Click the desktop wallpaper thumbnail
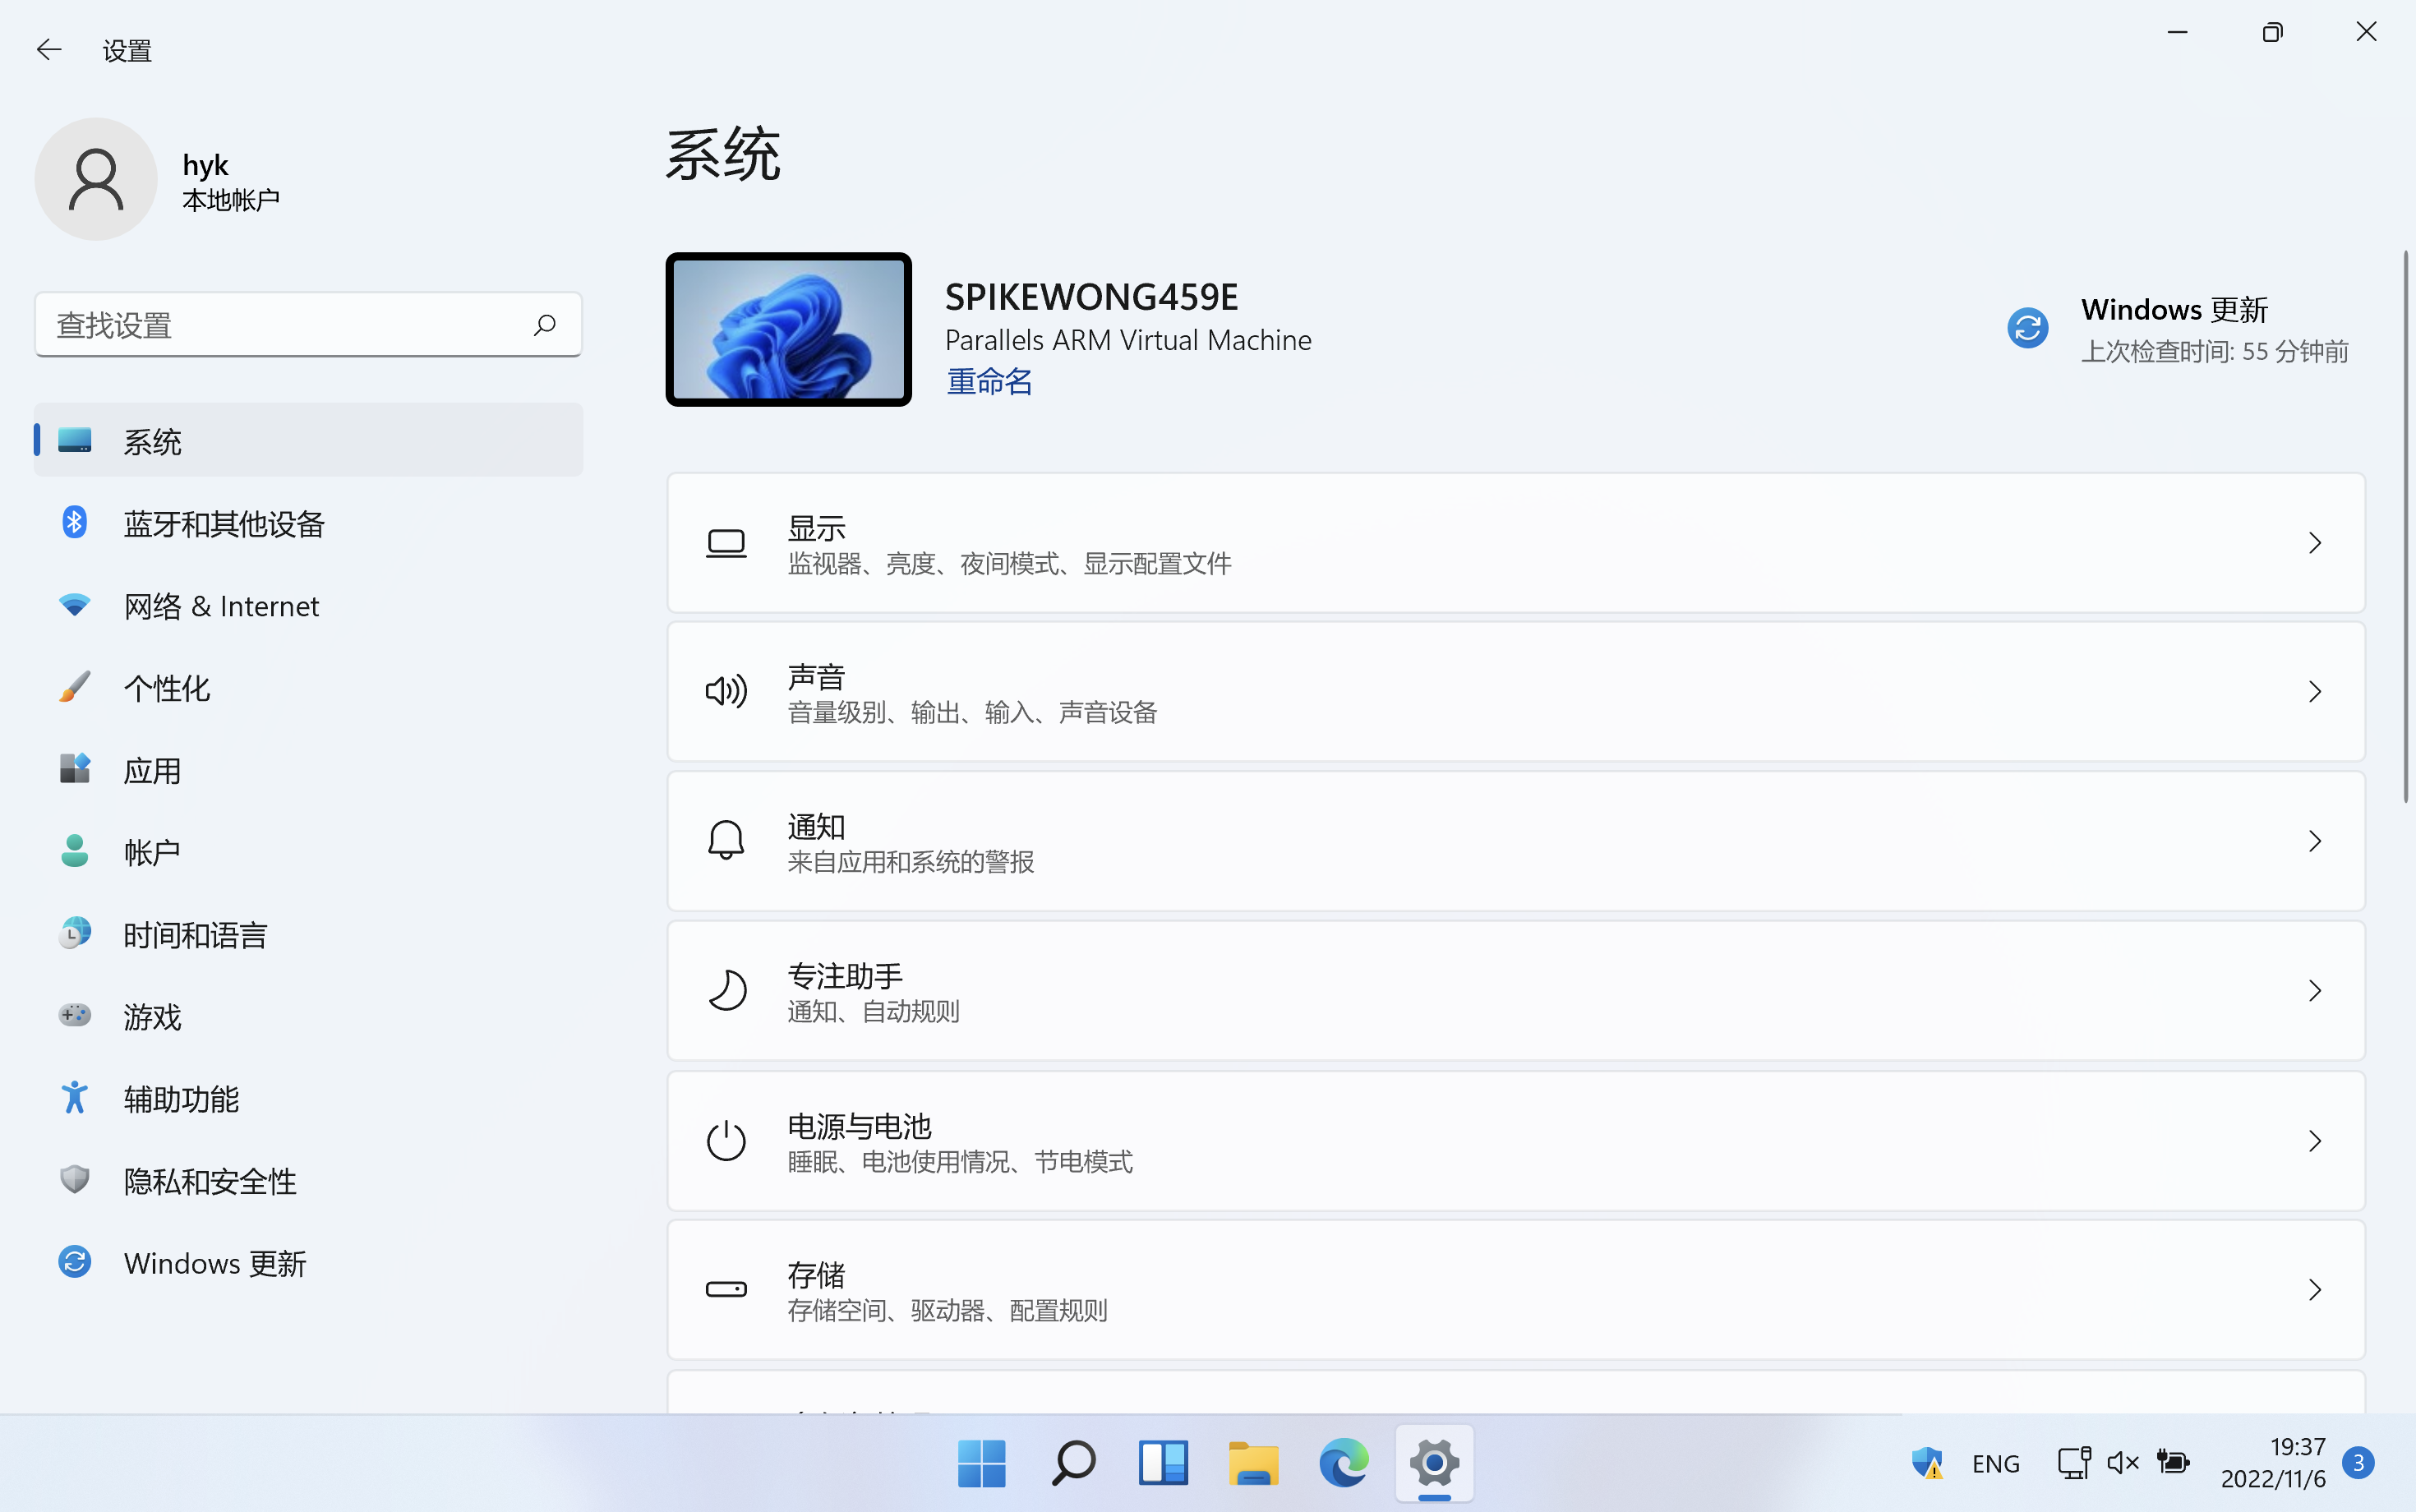 point(788,329)
